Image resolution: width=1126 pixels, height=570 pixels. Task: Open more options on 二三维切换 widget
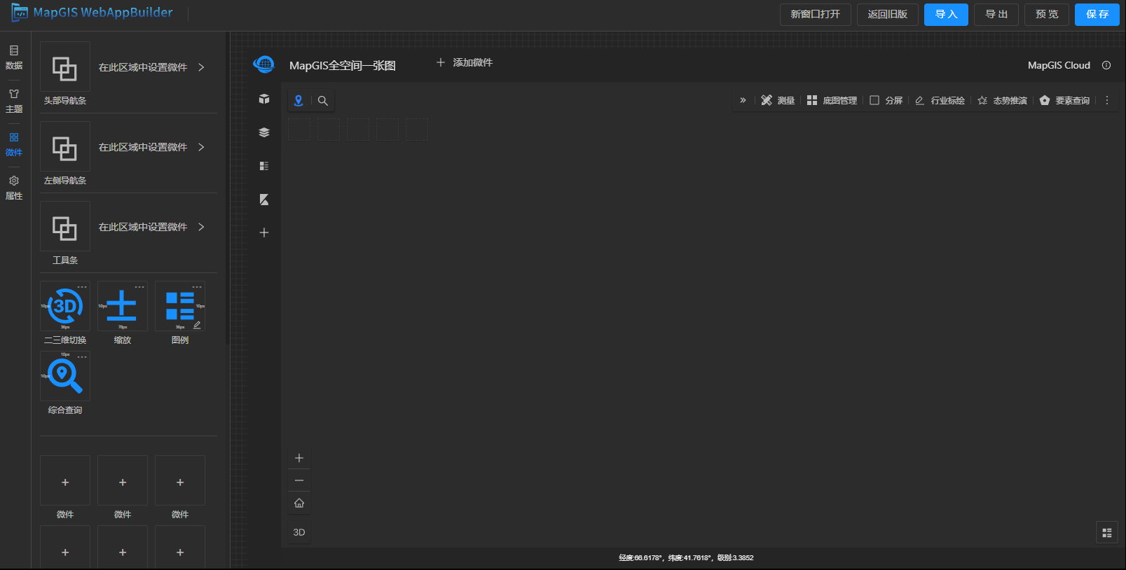[x=82, y=287]
